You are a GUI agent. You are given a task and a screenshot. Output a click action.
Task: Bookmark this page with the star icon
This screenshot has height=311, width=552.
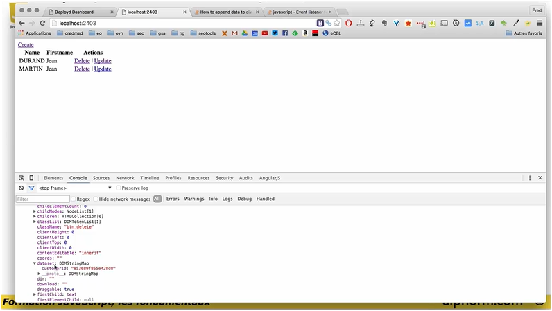coord(336,23)
